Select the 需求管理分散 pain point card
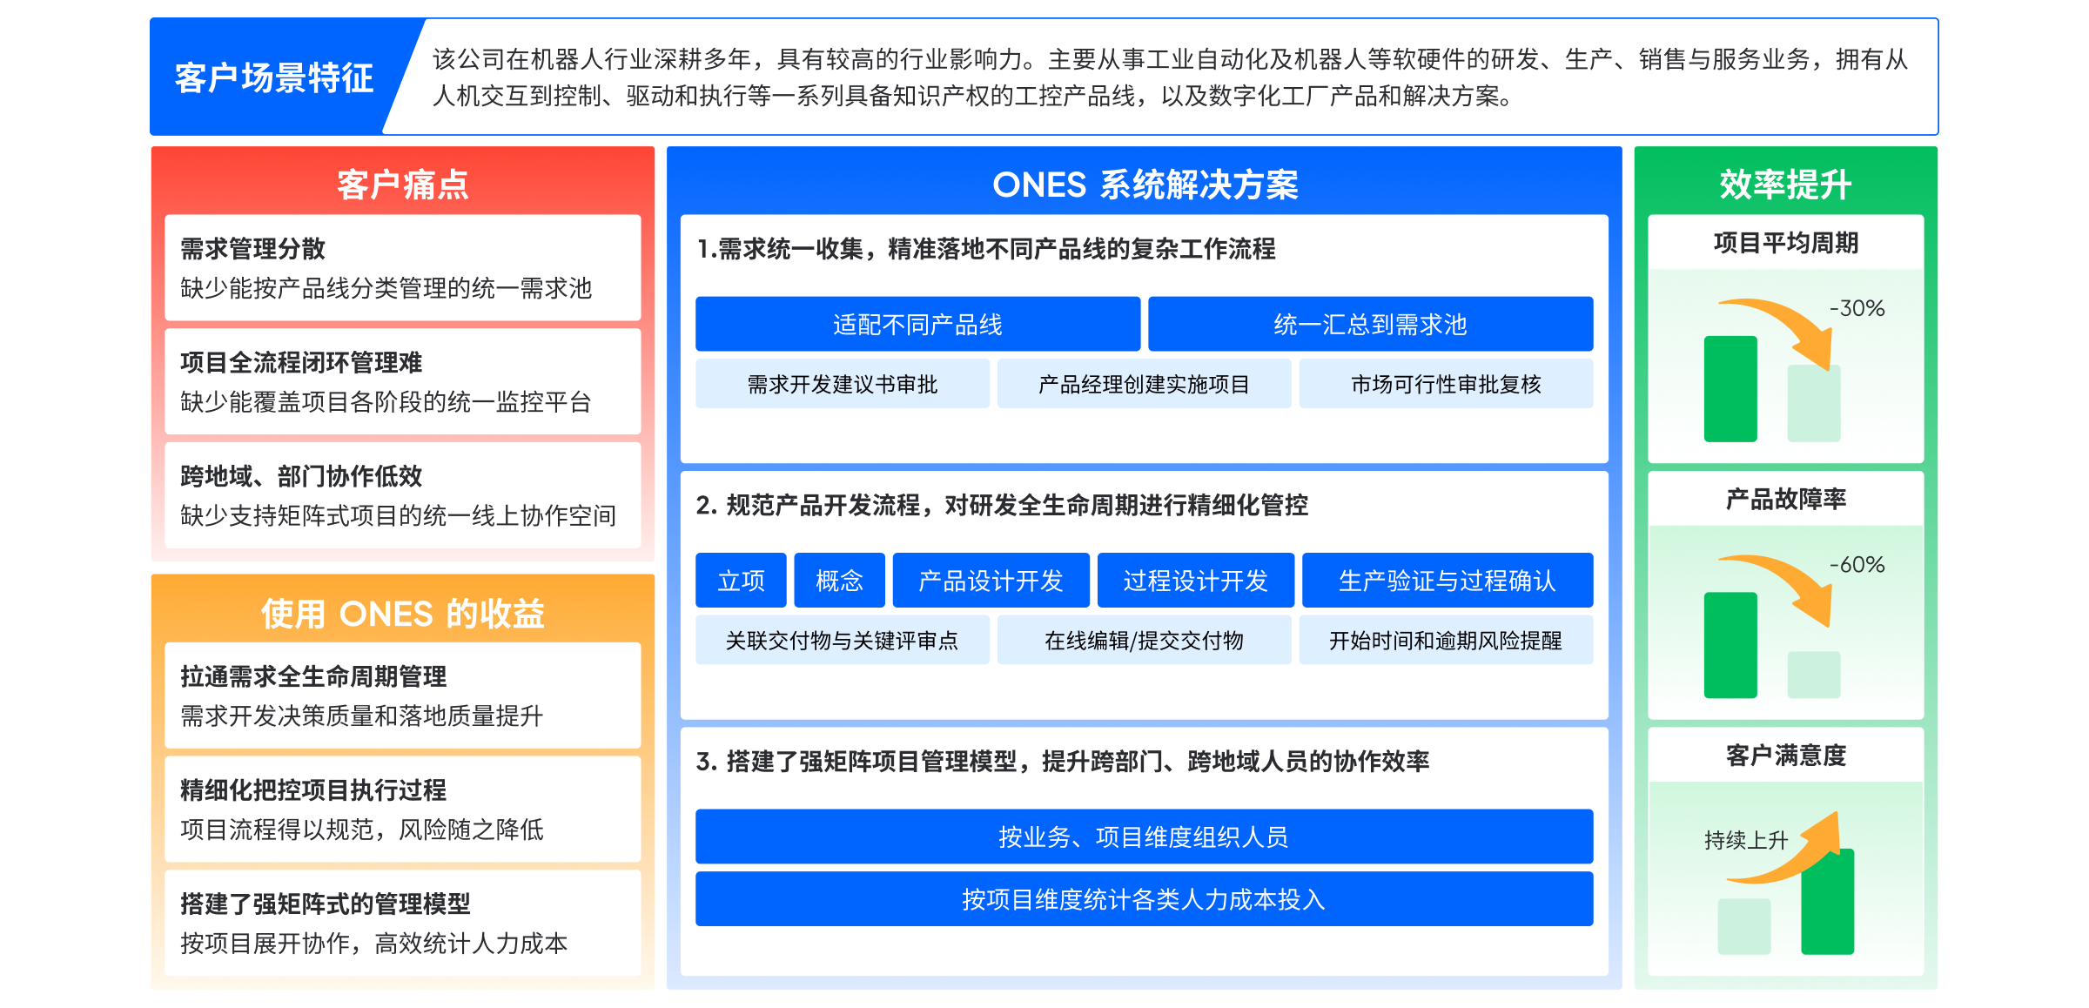 click(x=403, y=267)
